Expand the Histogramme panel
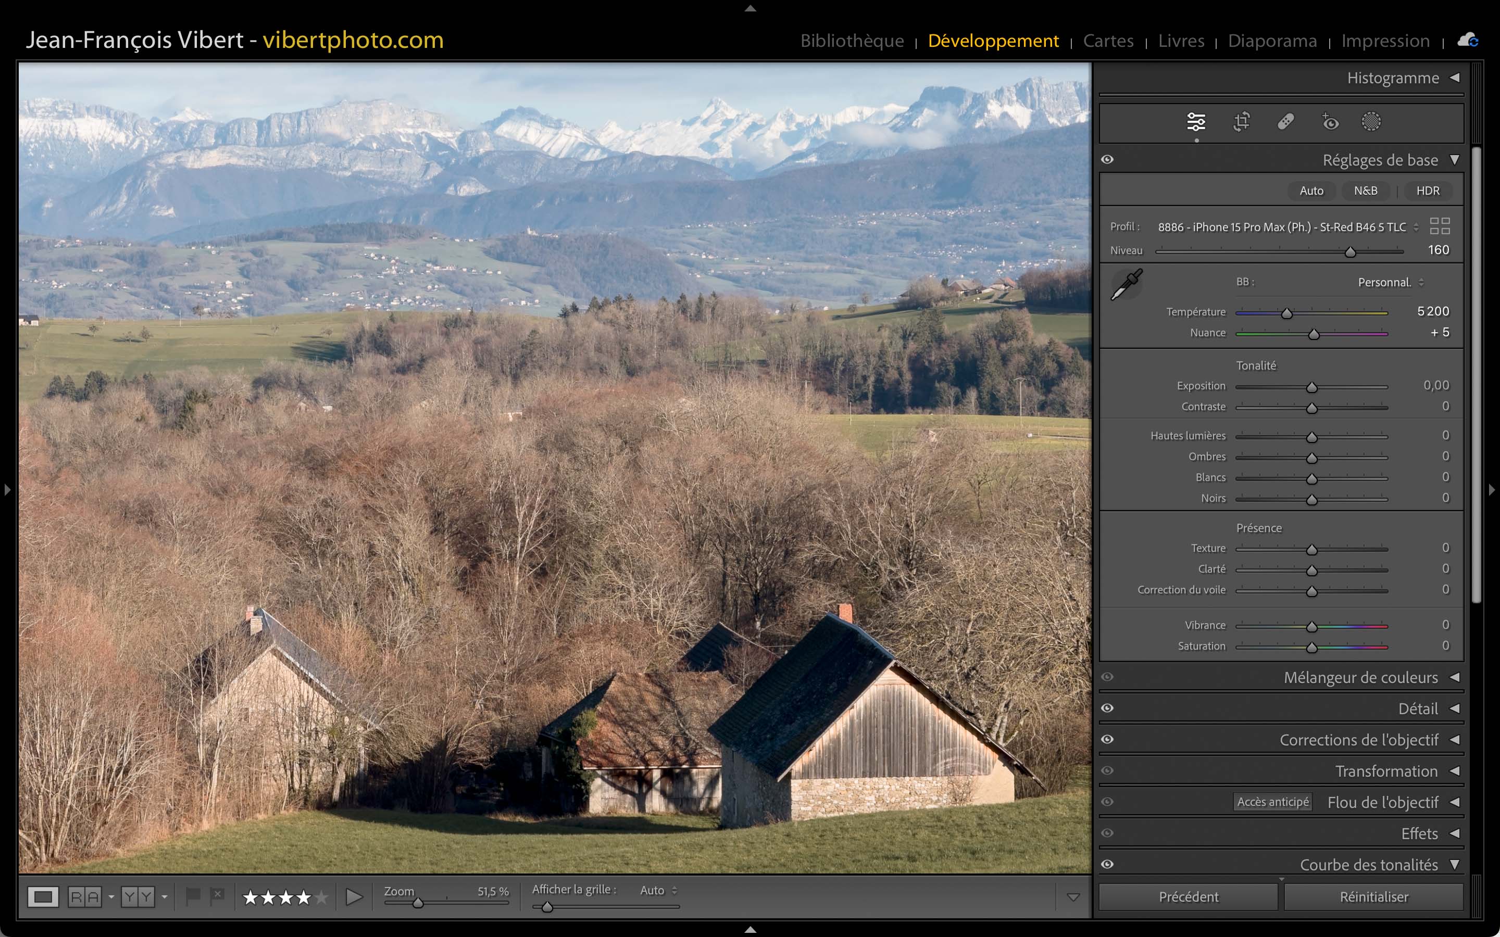 [1454, 78]
